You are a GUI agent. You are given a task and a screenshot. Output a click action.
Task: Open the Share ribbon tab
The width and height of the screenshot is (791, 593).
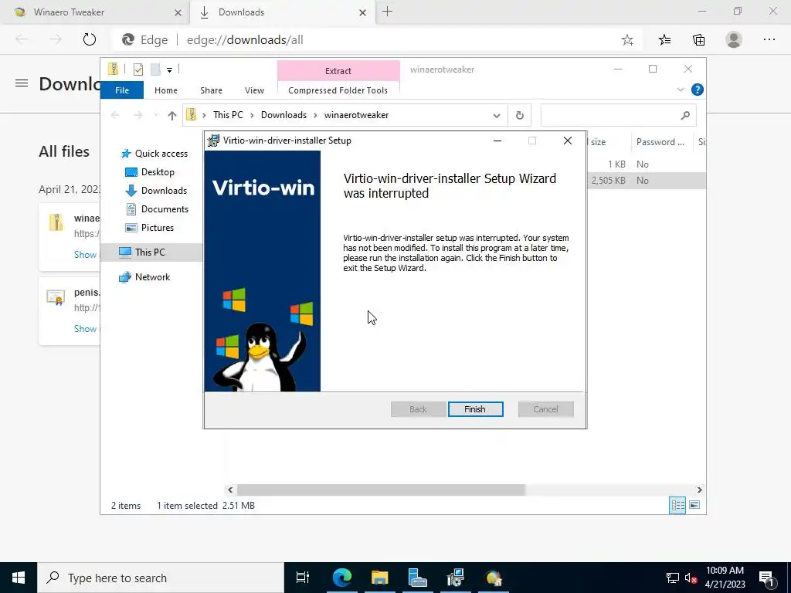[211, 90]
